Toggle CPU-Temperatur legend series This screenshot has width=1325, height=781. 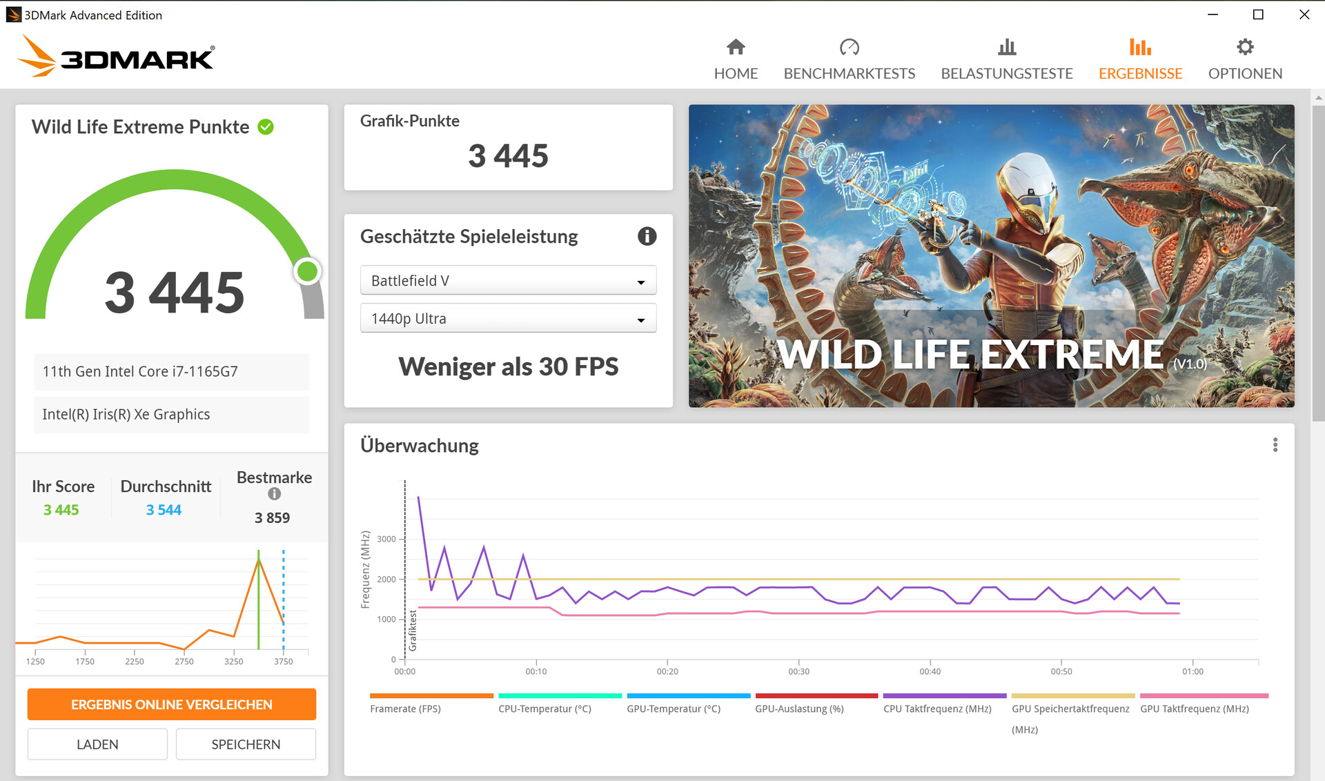tap(544, 709)
